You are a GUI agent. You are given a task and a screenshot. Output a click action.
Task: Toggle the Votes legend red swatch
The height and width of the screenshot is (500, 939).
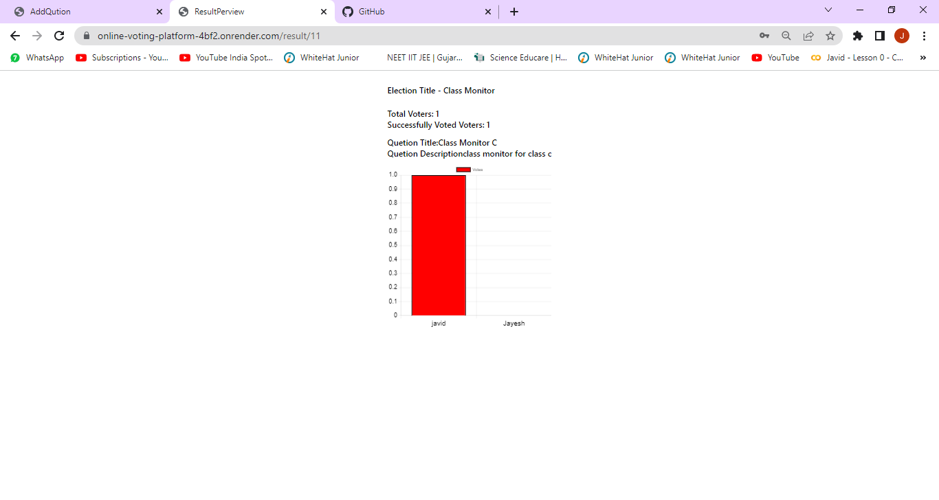tap(463, 170)
